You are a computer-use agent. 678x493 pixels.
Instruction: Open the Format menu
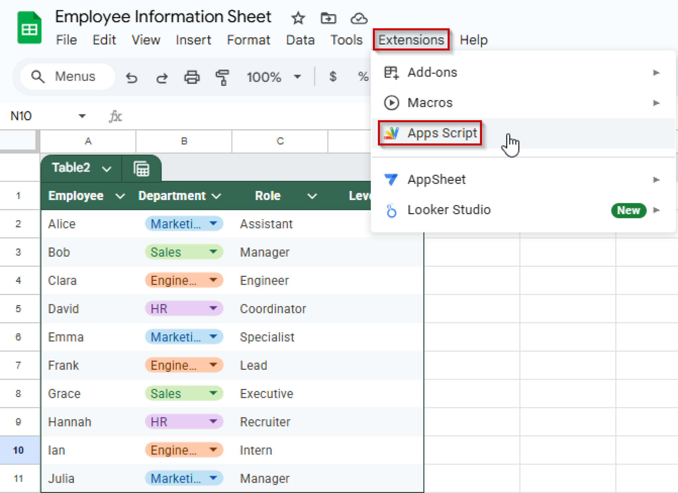coord(249,40)
